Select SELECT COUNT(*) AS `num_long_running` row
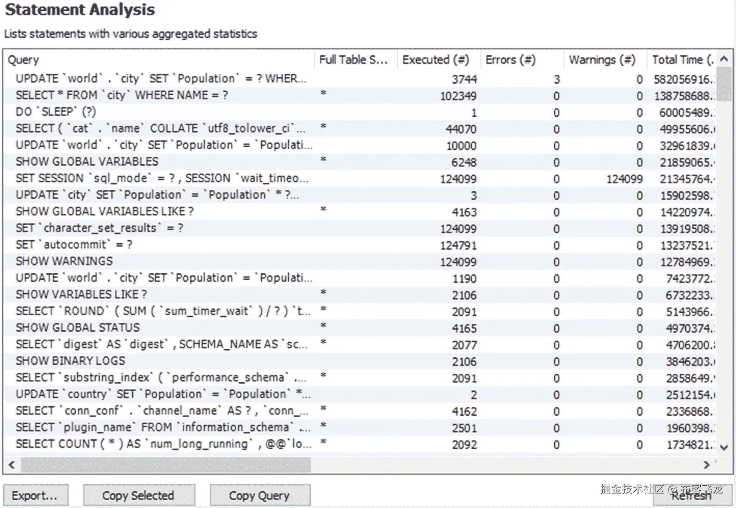The width and height of the screenshot is (736, 508). (360, 444)
